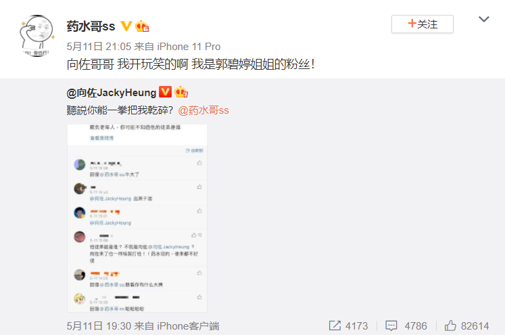Expand the post options chevron menu
The width and height of the screenshot is (505, 335).
point(484,20)
